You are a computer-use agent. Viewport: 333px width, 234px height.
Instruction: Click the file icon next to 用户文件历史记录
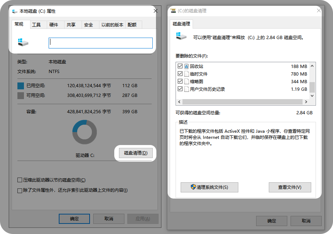point(186,89)
